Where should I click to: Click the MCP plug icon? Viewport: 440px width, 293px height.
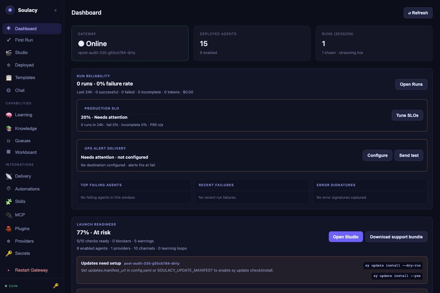[x=9, y=215]
